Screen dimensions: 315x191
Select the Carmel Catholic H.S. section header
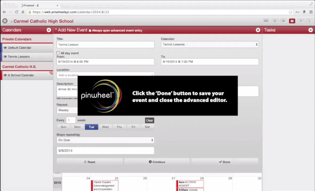(x=19, y=67)
